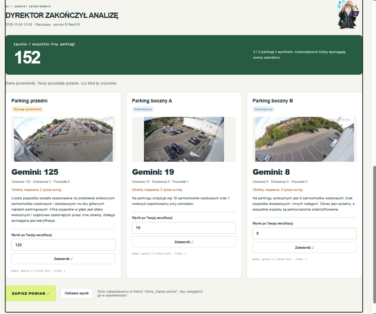The width and height of the screenshot is (376, 314).
Task: Confirm the Parking boczny A result with Zatwierdź
Action: tap(184, 242)
